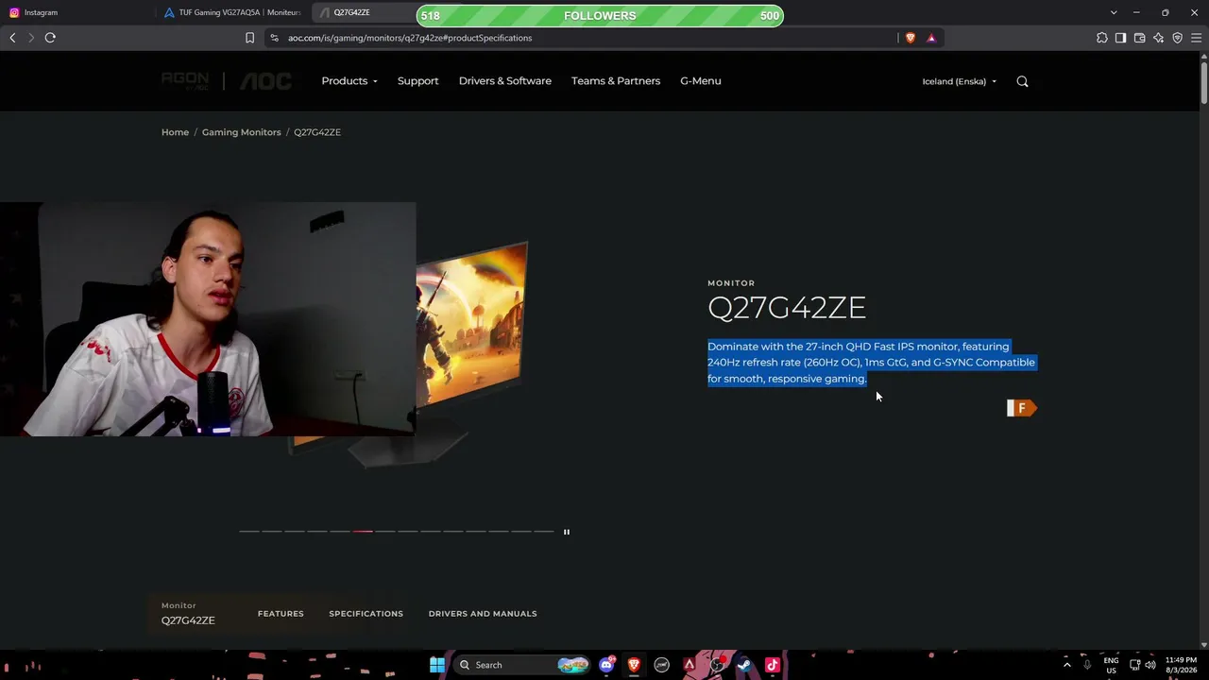Viewport: 1209px width, 680px height.
Task: Reload the current page
Action: click(x=50, y=38)
